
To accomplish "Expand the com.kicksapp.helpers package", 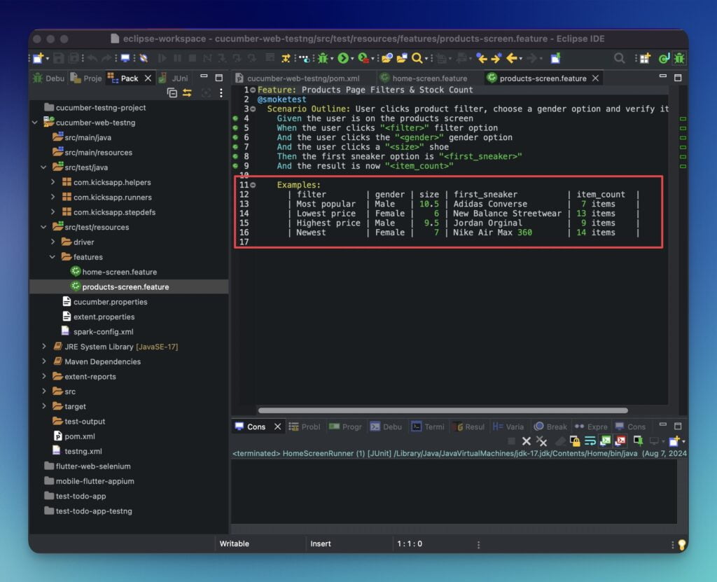I will (53, 182).
